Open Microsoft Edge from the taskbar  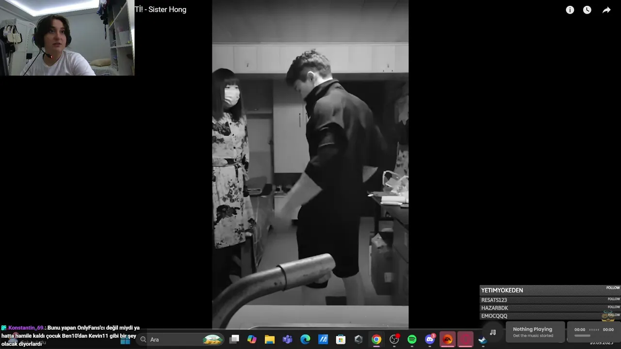305,339
